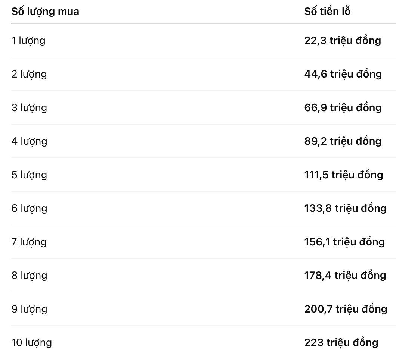
Task: Click the "66,9 triệu đồng" cell
Action: point(343,108)
